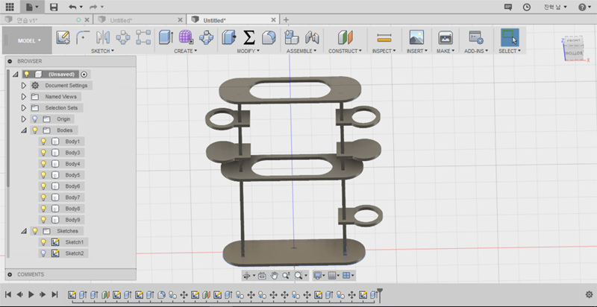The width and height of the screenshot is (597, 307).
Task: Jump to timeline end
Action: pyautogui.click(x=54, y=294)
